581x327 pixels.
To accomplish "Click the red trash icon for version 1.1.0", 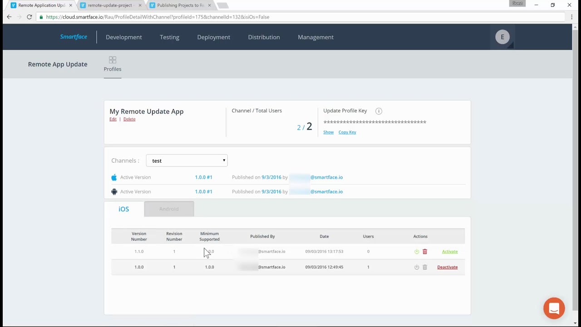I will [425, 252].
